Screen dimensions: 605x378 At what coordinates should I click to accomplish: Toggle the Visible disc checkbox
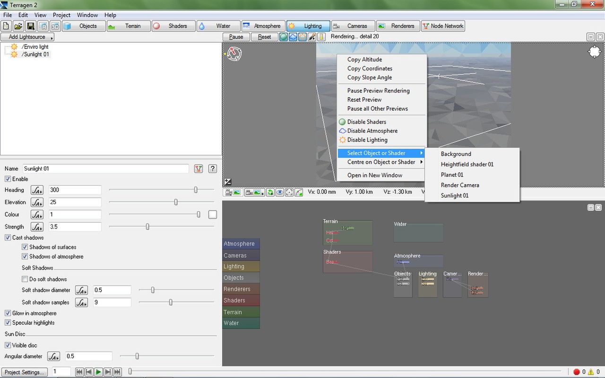coord(8,345)
